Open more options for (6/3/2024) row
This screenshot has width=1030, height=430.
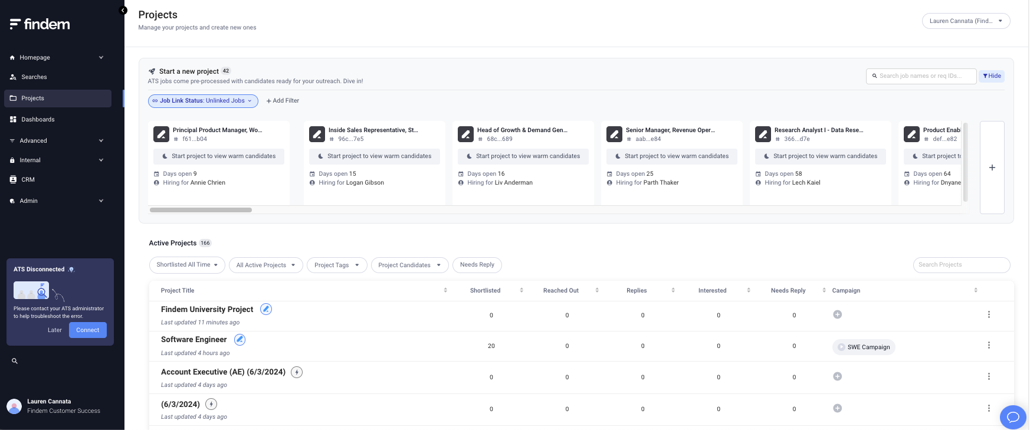(989, 408)
